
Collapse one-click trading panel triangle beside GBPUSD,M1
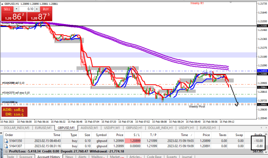tap(2, 4)
